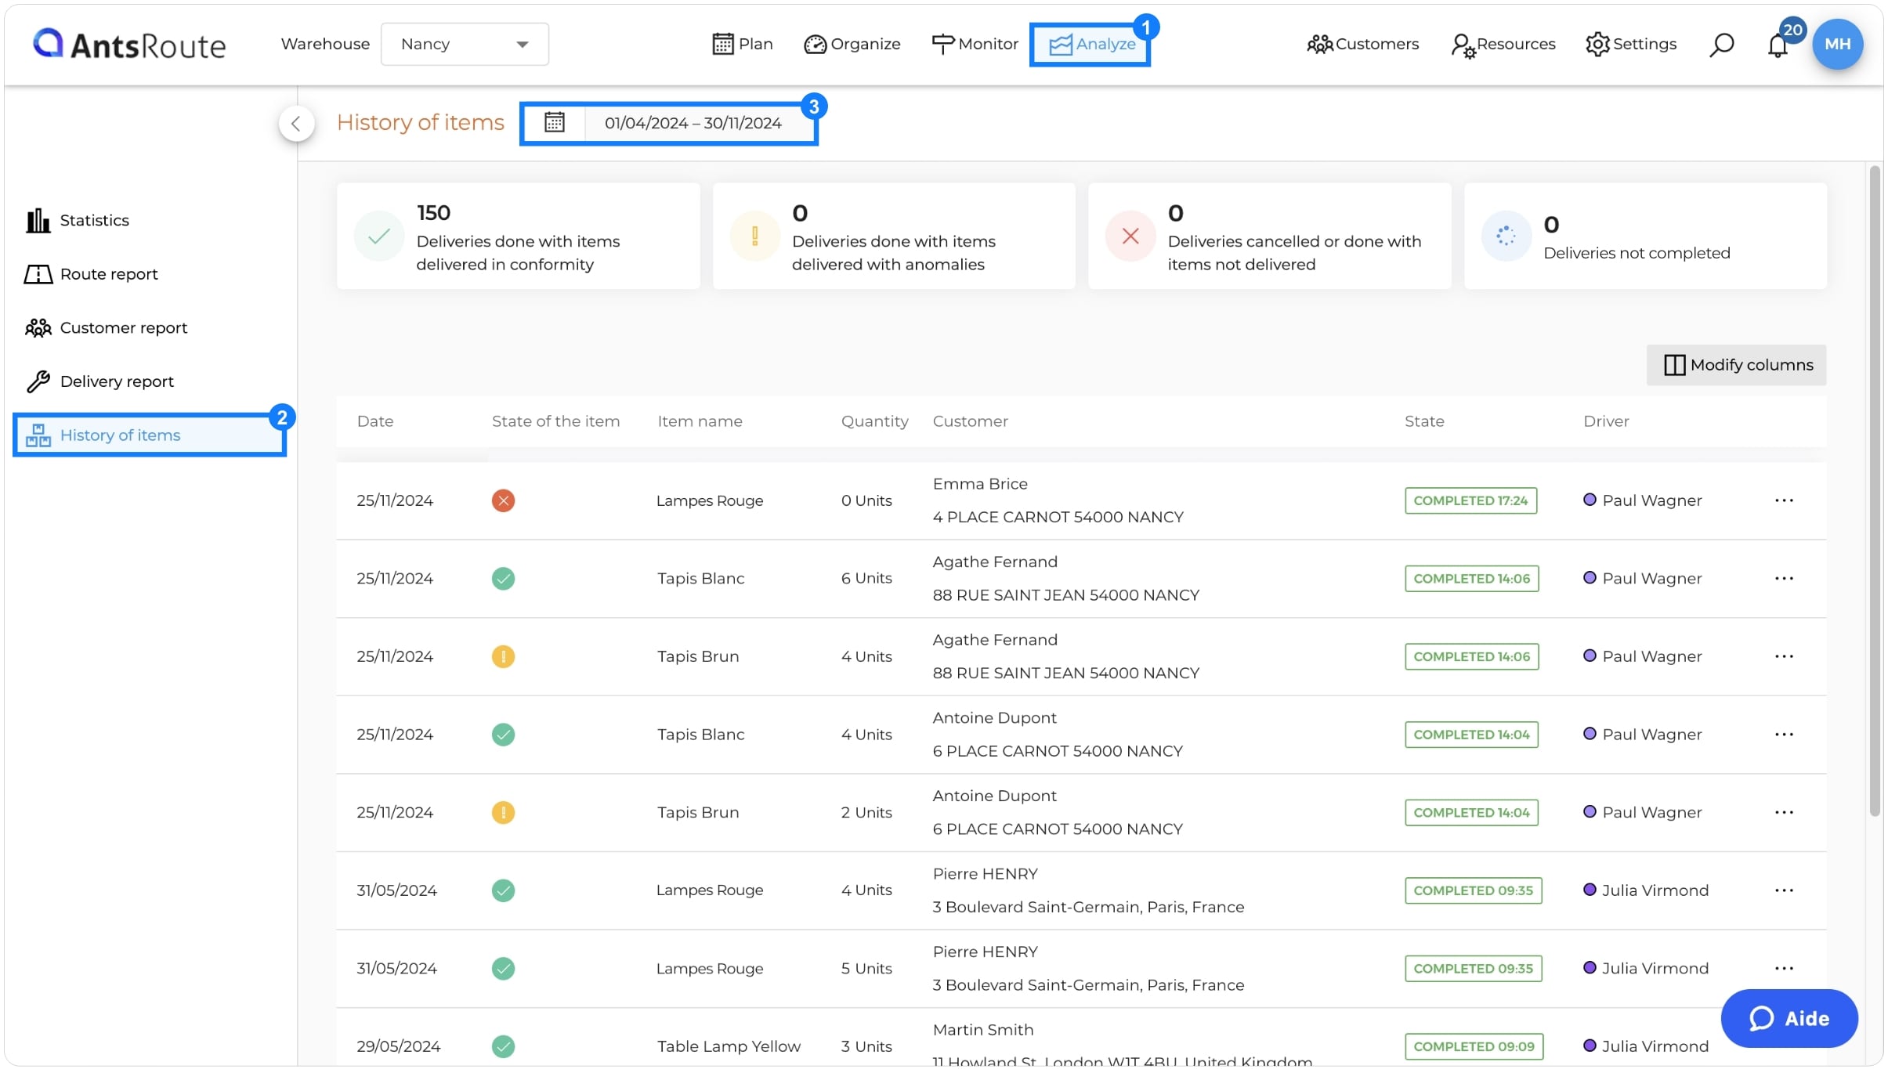Click the Customer column header
Image resolution: width=1888 pixels, height=1069 pixels.
970,421
